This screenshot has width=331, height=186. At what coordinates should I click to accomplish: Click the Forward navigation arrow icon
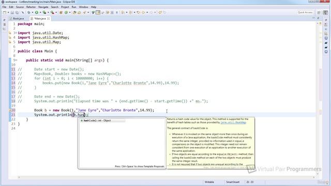click(151, 12)
